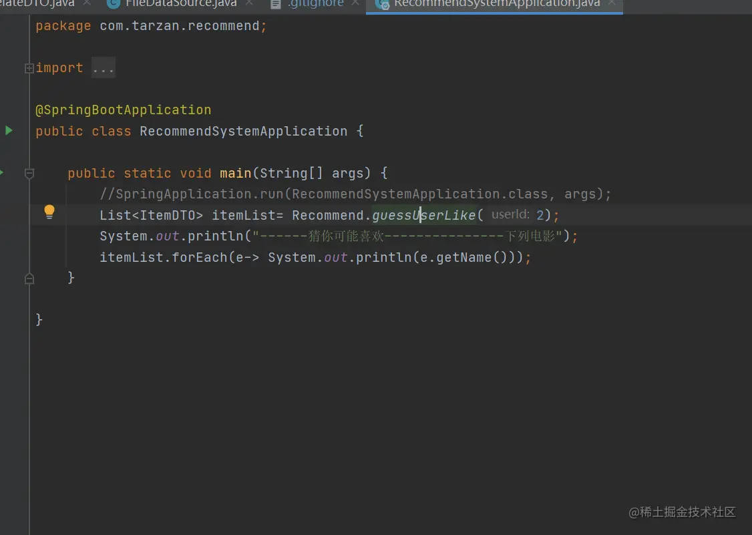
Task: Click the userId: parameter hint
Action: click(x=511, y=214)
